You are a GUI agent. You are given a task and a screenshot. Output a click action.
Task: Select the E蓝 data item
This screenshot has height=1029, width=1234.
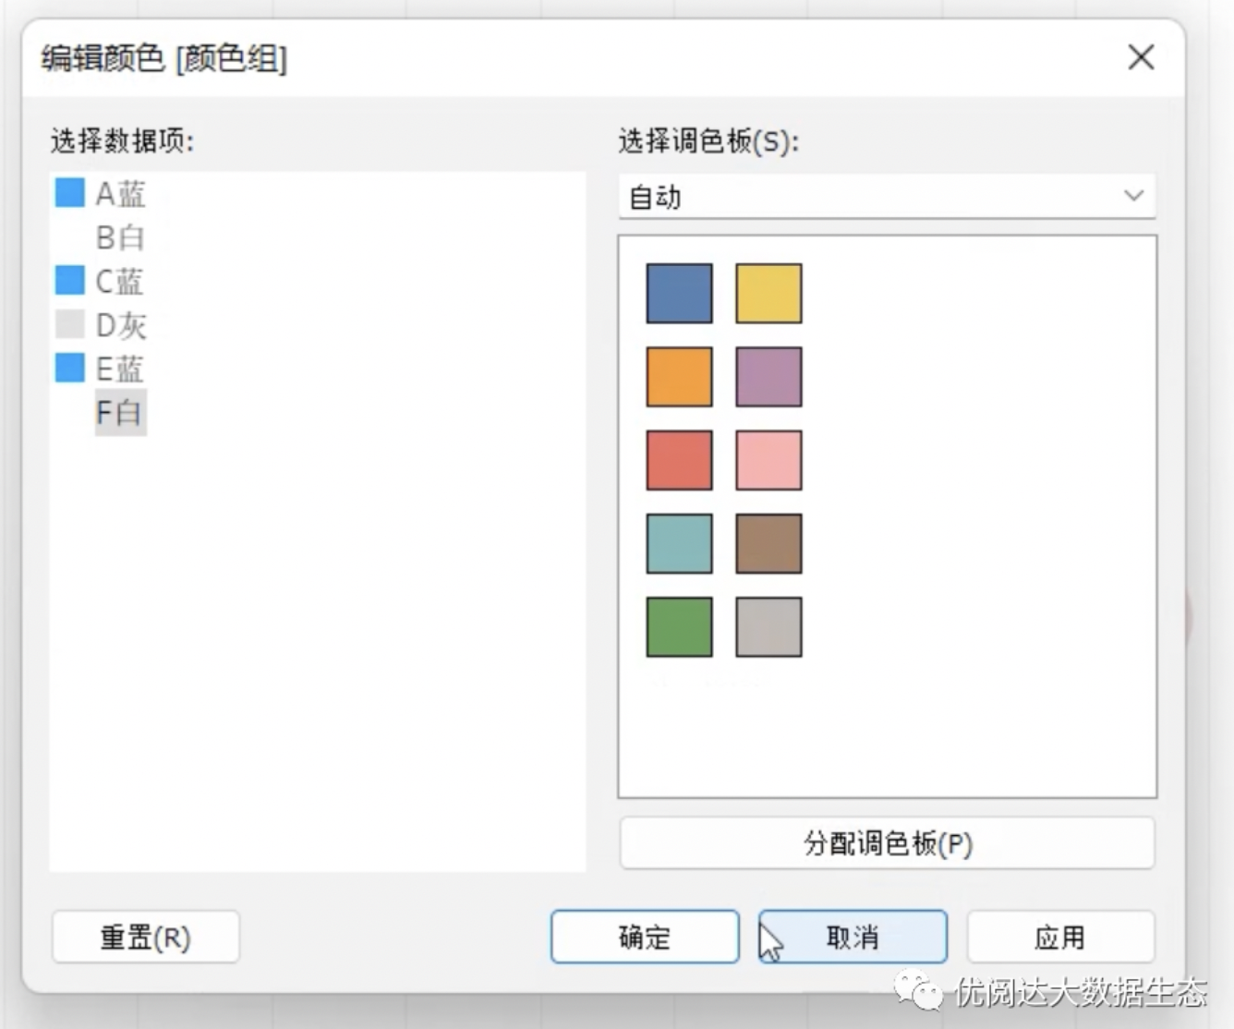120,369
